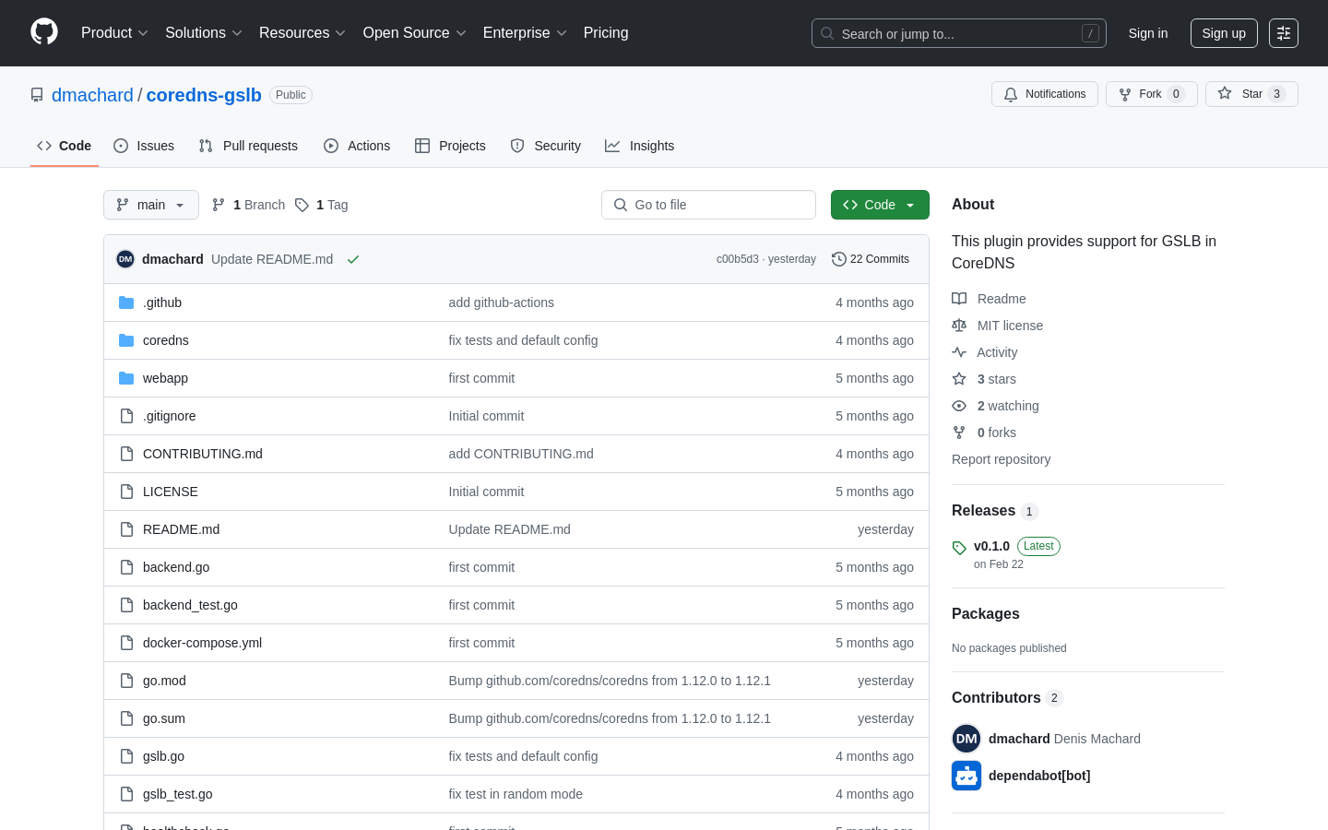Select the Code tab

pyautogui.click(x=65, y=146)
